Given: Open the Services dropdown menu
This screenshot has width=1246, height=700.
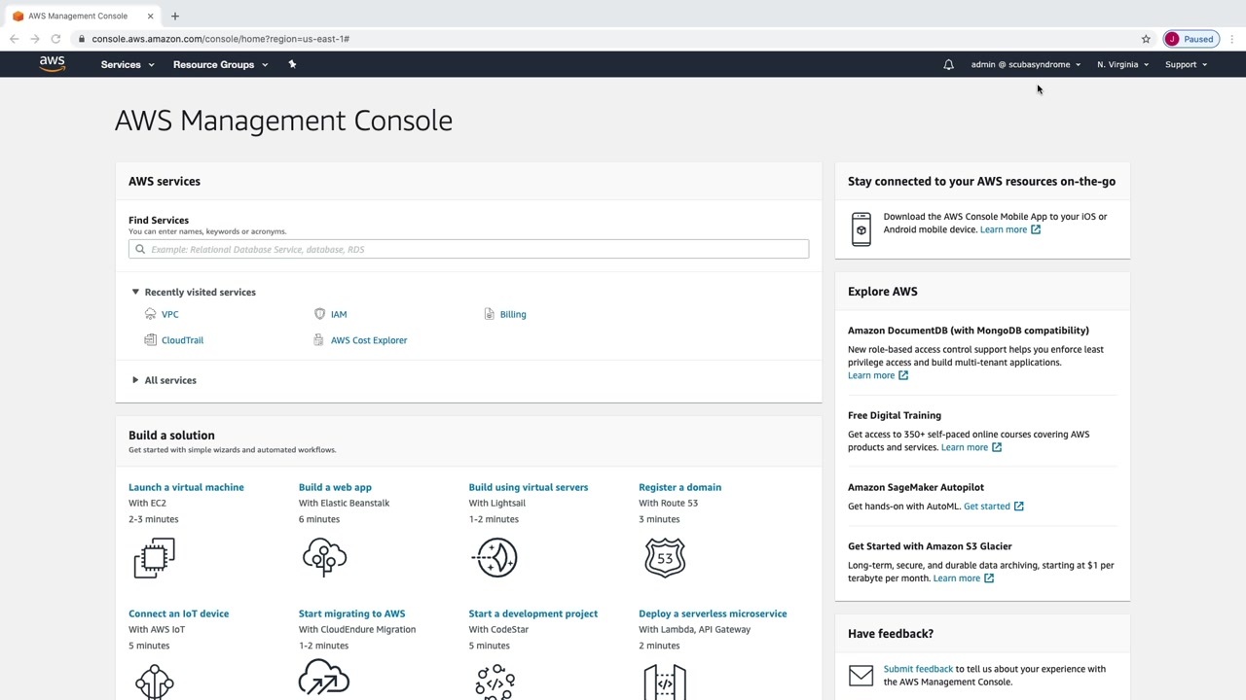Looking at the screenshot, I should click(x=128, y=64).
